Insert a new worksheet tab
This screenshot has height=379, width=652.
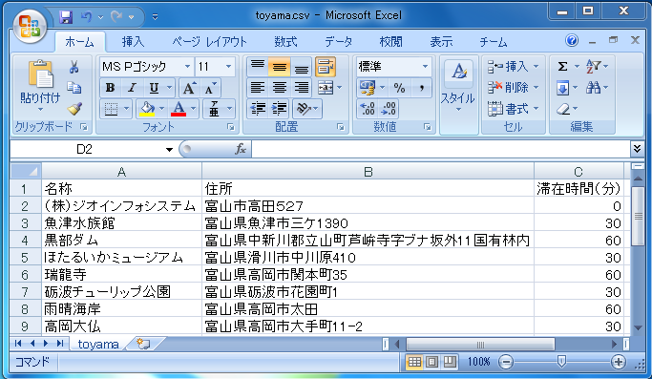(x=143, y=344)
